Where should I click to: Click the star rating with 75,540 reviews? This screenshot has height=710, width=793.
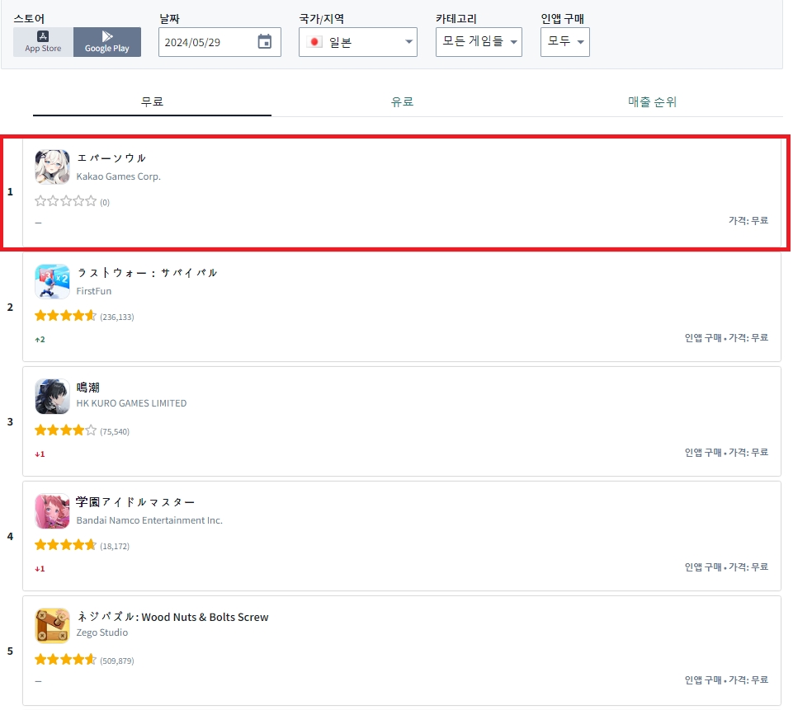coord(66,430)
